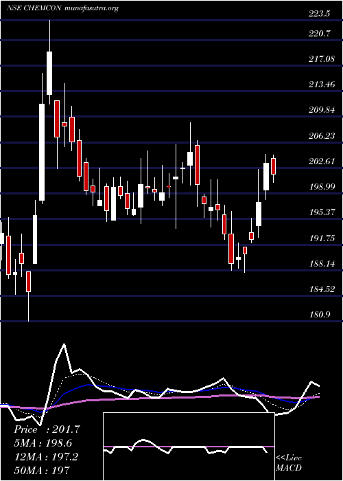Viewport: 343px width, 481px height.
Task: Select the 184.52 price axis label
Action: (x=322, y=289)
